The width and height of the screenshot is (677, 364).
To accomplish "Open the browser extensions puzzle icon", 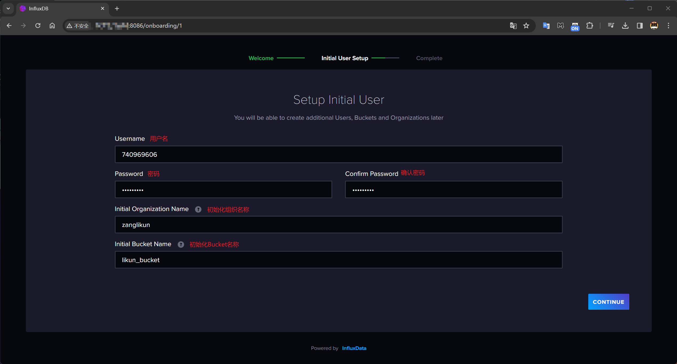I will 589,26.
